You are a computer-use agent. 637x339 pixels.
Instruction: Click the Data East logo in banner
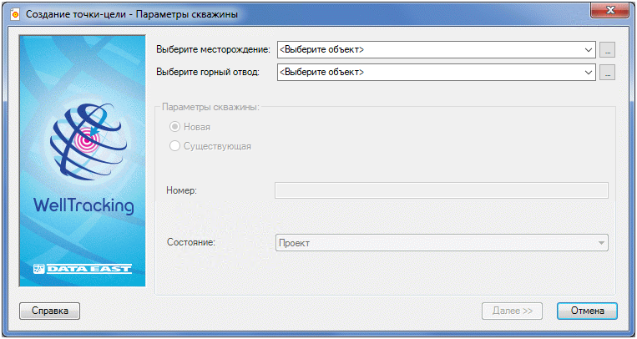click(x=82, y=269)
